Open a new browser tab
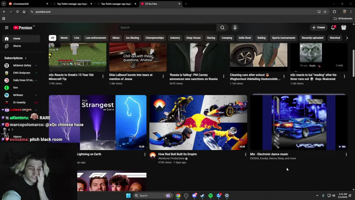Viewport: 355px width, 200px height. click(x=186, y=4)
